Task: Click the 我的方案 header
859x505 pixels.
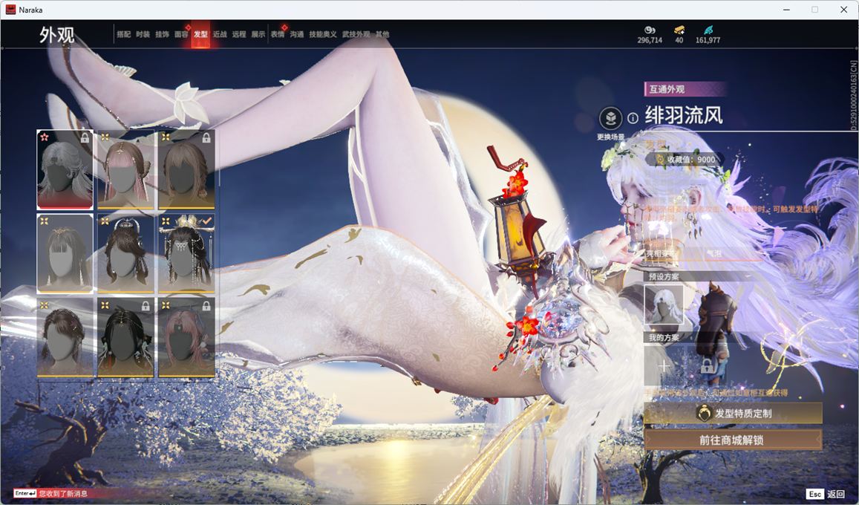Action: (x=664, y=337)
